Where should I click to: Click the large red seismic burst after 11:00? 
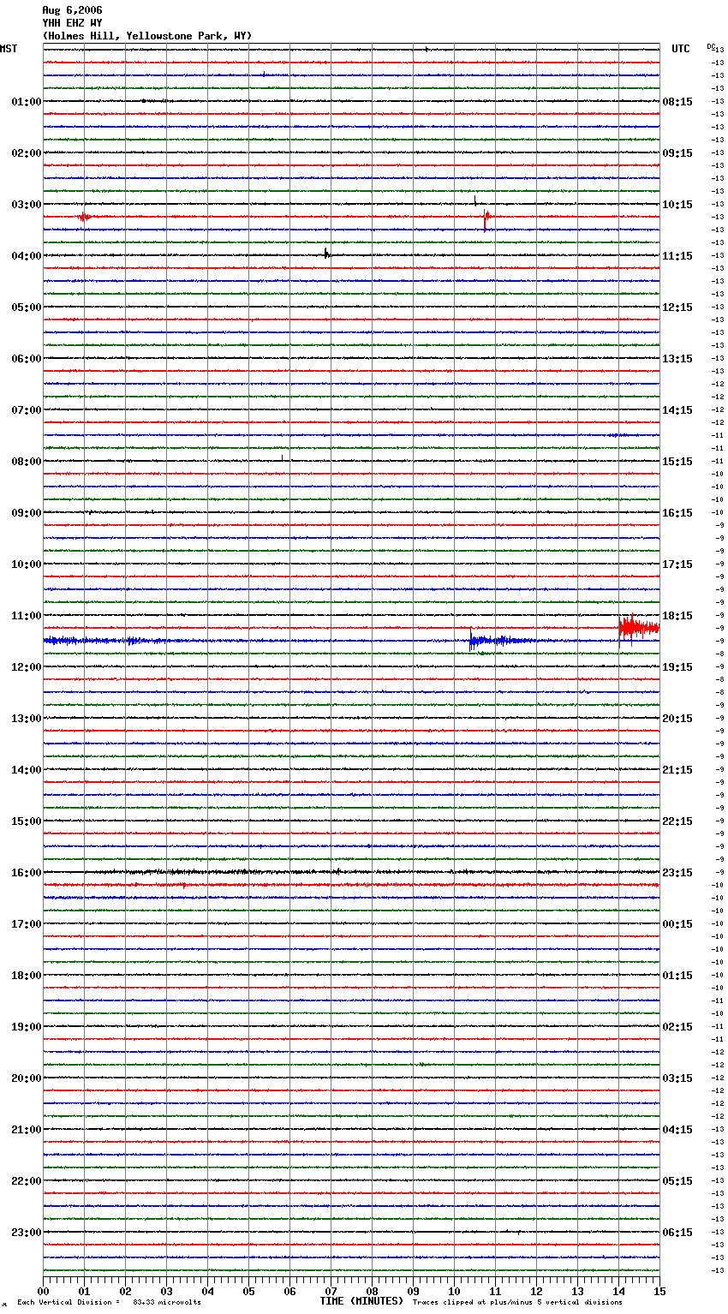[638, 628]
